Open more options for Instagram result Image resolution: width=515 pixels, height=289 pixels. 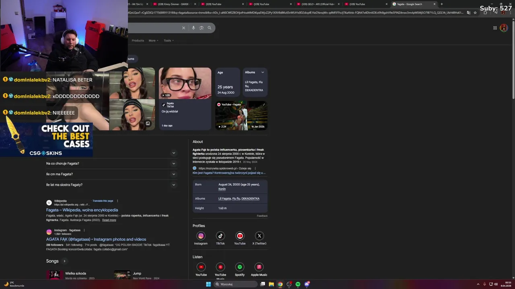[84, 230]
